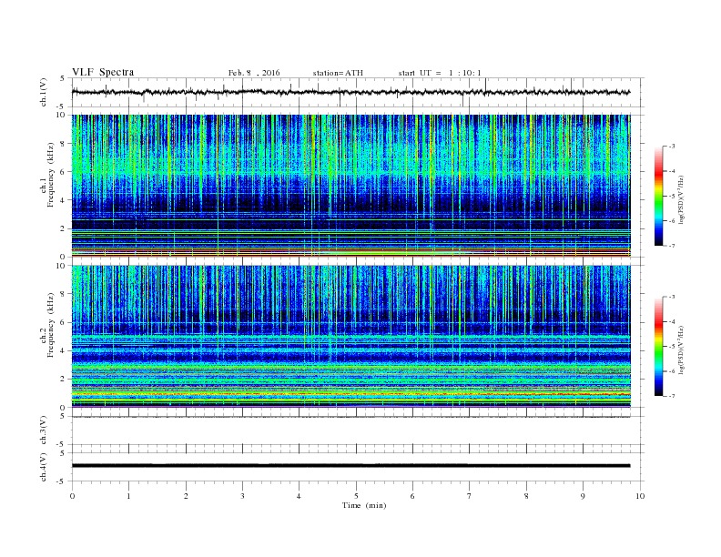Select the ch.1 Frequency (kHz) axis label

coord(46,177)
